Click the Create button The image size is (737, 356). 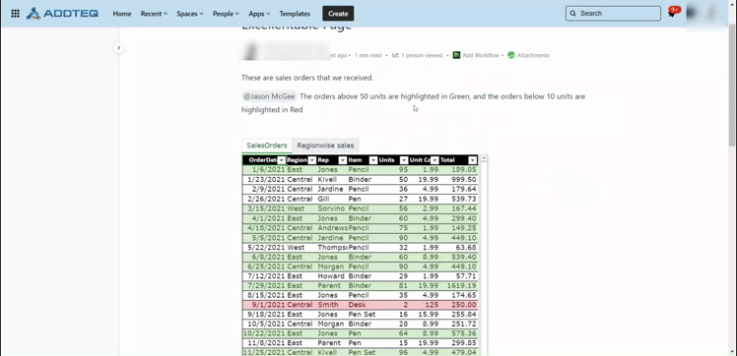click(x=338, y=14)
